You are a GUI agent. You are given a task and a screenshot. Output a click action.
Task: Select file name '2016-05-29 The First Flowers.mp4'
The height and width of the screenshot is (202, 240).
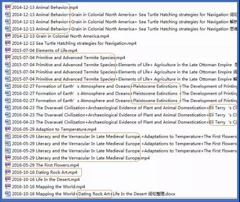pyautogui.click(x=45, y=165)
